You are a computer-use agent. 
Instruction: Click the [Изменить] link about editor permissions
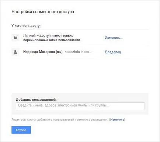pos(117,120)
